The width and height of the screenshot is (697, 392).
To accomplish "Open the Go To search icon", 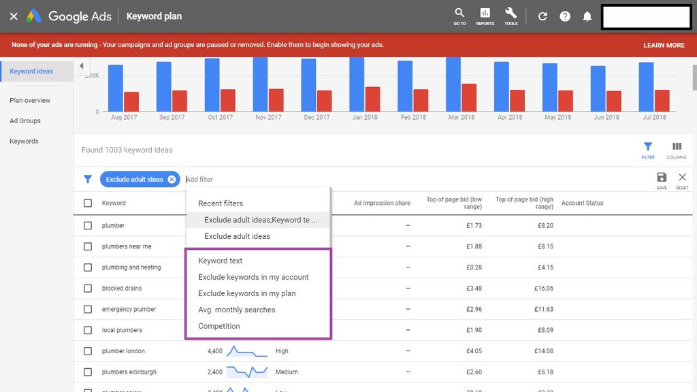I will coord(459,15).
